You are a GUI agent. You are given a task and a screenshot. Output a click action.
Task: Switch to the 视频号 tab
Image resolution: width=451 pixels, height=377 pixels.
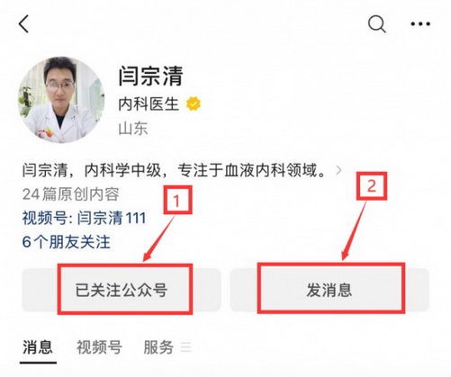click(99, 347)
